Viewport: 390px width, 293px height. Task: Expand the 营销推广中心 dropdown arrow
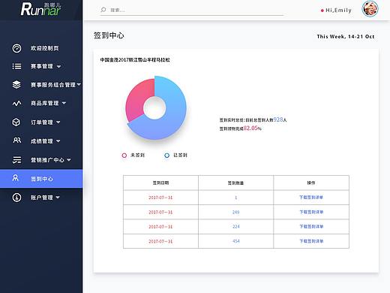click(x=69, y=159)
